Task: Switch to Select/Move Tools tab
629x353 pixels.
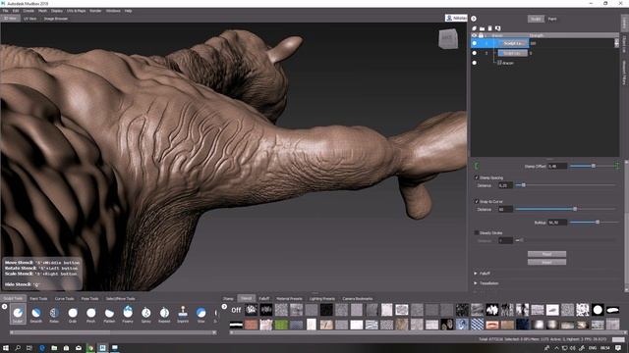Action: point(120,298)
